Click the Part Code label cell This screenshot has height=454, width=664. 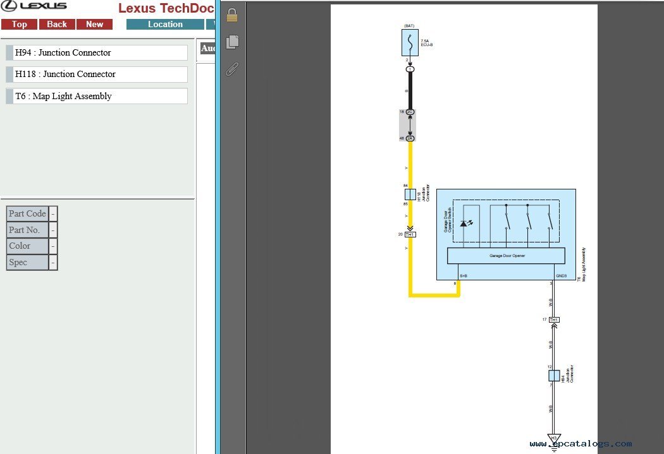click(x=28, y=213)
